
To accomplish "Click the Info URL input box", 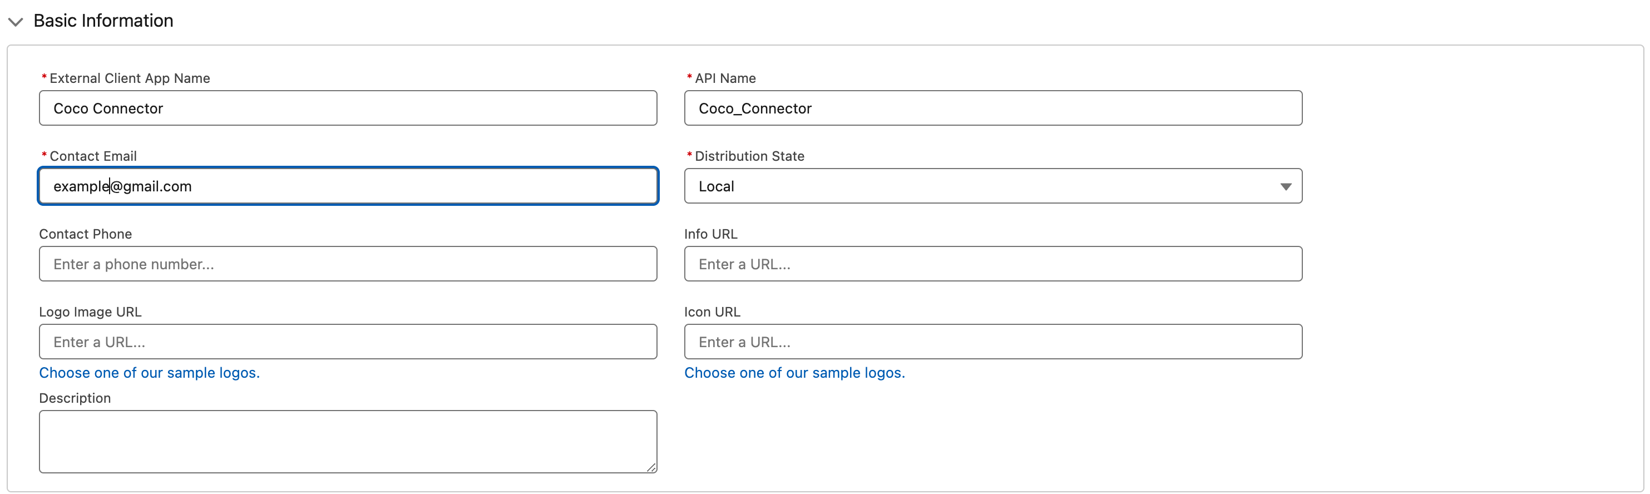I will 992,264.
